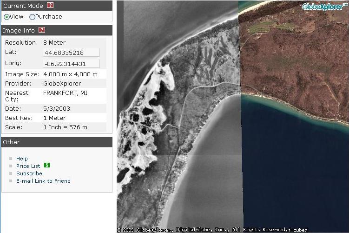The height and width of the screenshot is (233, 349).
Task: Click the Other panel header
Action: [11, 142]
